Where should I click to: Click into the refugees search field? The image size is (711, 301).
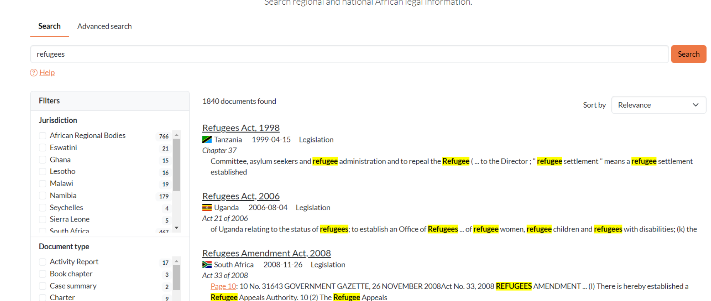click(x=348, y=54)
